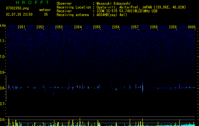
Task: Click the grey frequency range bar near 0.8 kHz
Action: pyautogui.click(x=6, y=89)
